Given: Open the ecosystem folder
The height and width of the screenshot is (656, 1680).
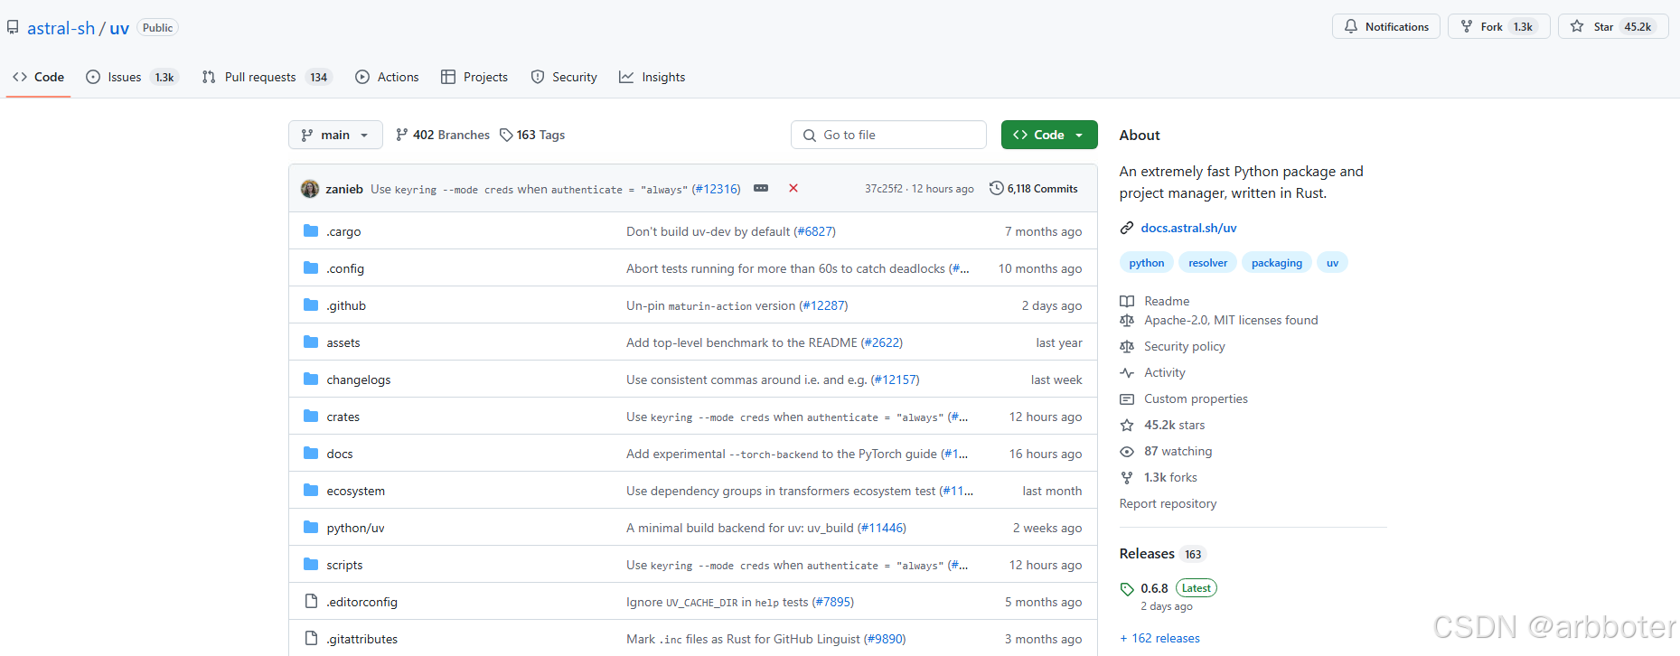Looking at the screenshot, I should pyautogui.click(x=356, y=491).
